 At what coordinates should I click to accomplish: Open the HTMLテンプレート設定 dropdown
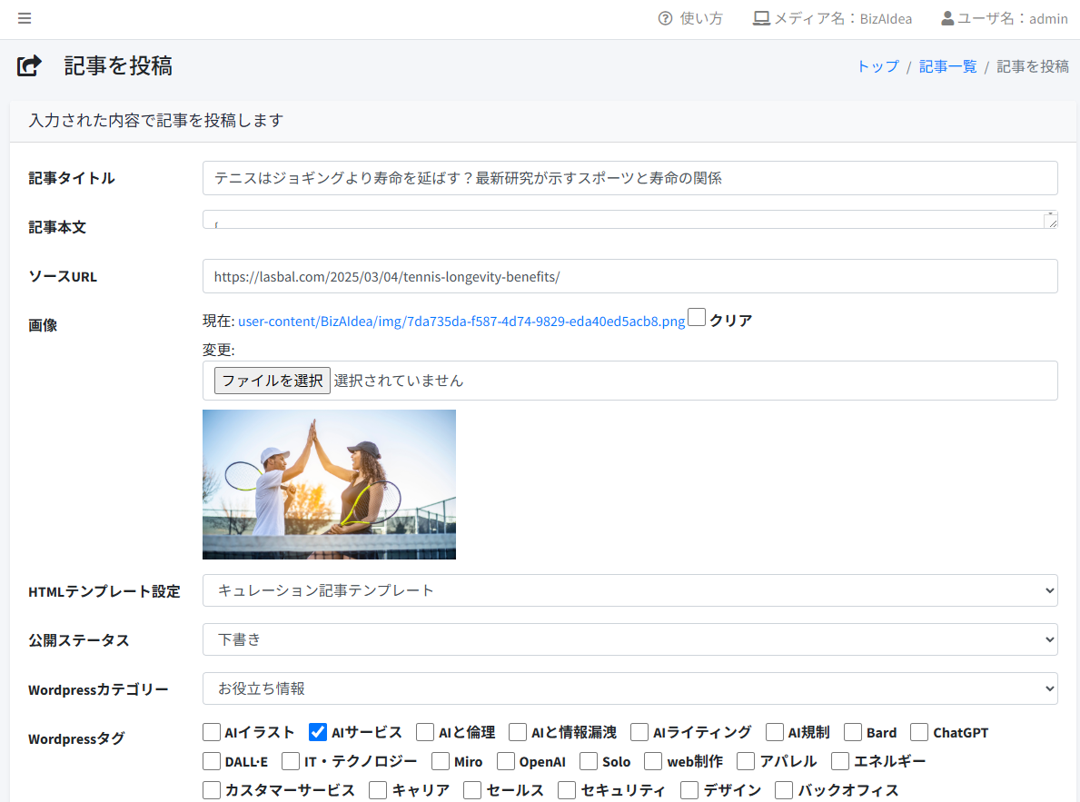[629, 589]
